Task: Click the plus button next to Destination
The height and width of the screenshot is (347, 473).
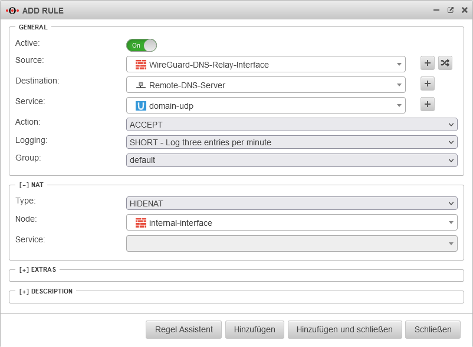Action: coord(428,84)
